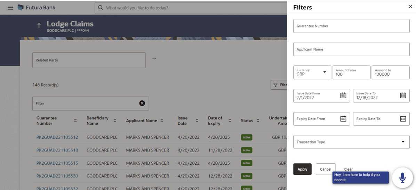Click Active status in PK2GUAD221105512 row
The image size is (416, 190).
pos(247,137)
